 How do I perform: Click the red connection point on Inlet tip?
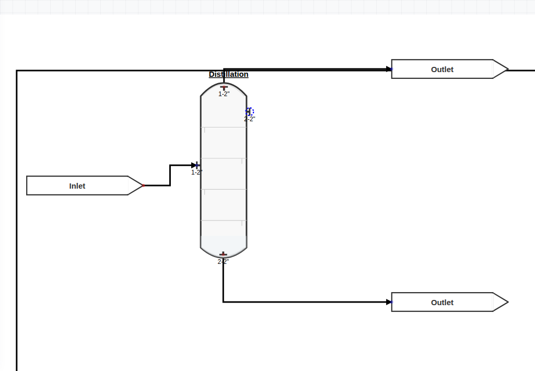[x=143, y=185]
